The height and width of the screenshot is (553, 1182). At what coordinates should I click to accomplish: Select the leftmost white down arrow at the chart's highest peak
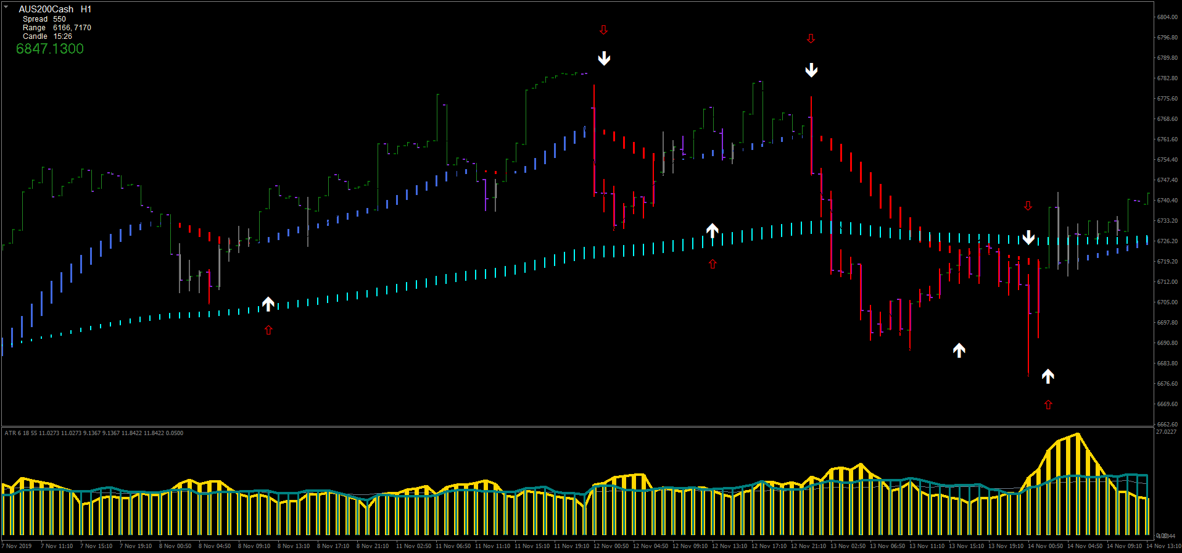point(604,59)
